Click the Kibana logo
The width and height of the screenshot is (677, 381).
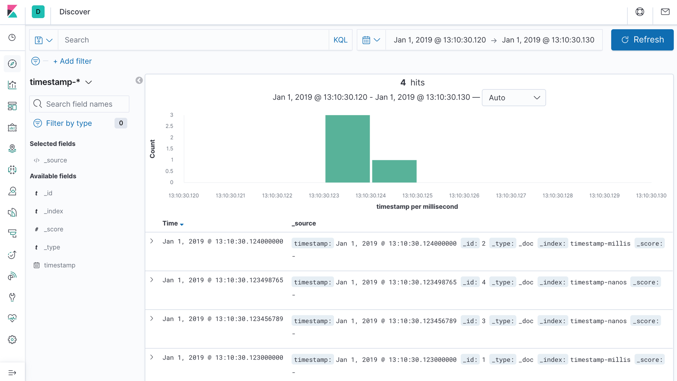point(12,12)
